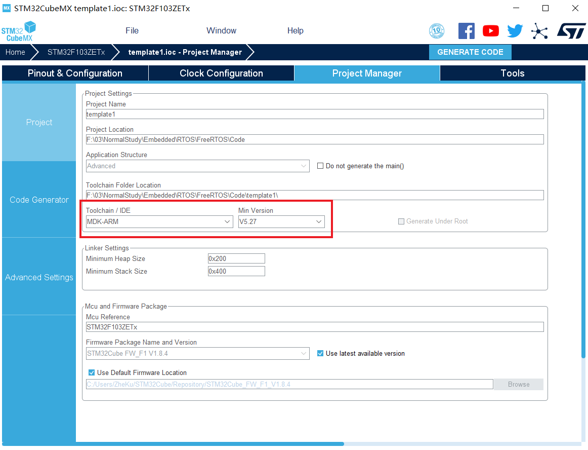Click the Project Name input field
Screen dimensions: 588x450
tap(315, 114)
